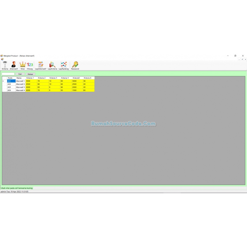Select the 1500 cell in row A04

(77, 90)
